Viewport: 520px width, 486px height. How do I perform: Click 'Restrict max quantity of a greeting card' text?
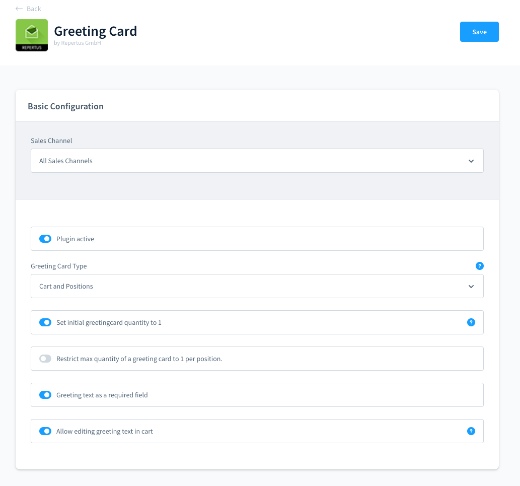pos(139,359)
